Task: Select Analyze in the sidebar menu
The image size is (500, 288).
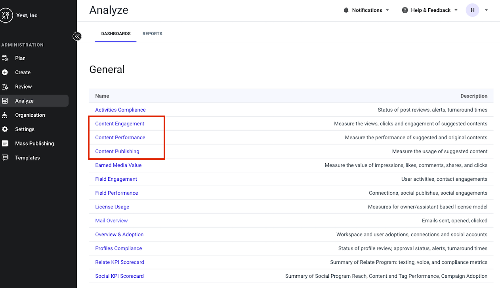Action: [34, 101]
